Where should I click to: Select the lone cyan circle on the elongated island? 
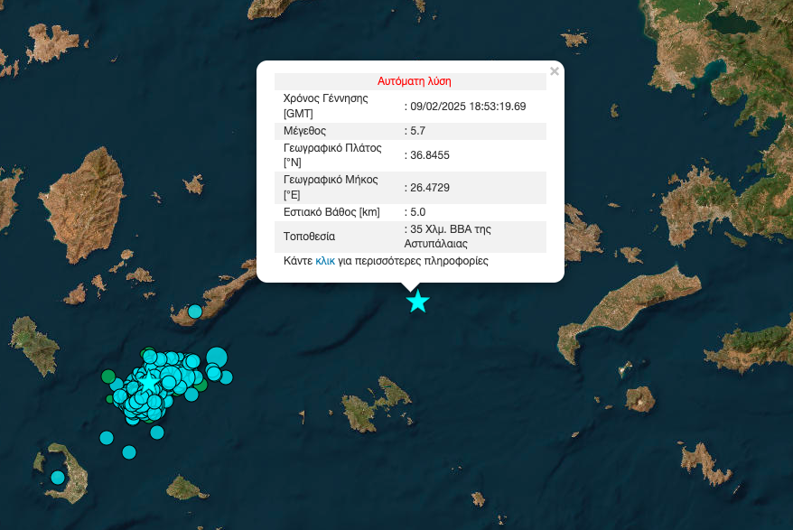coord(195,311)
